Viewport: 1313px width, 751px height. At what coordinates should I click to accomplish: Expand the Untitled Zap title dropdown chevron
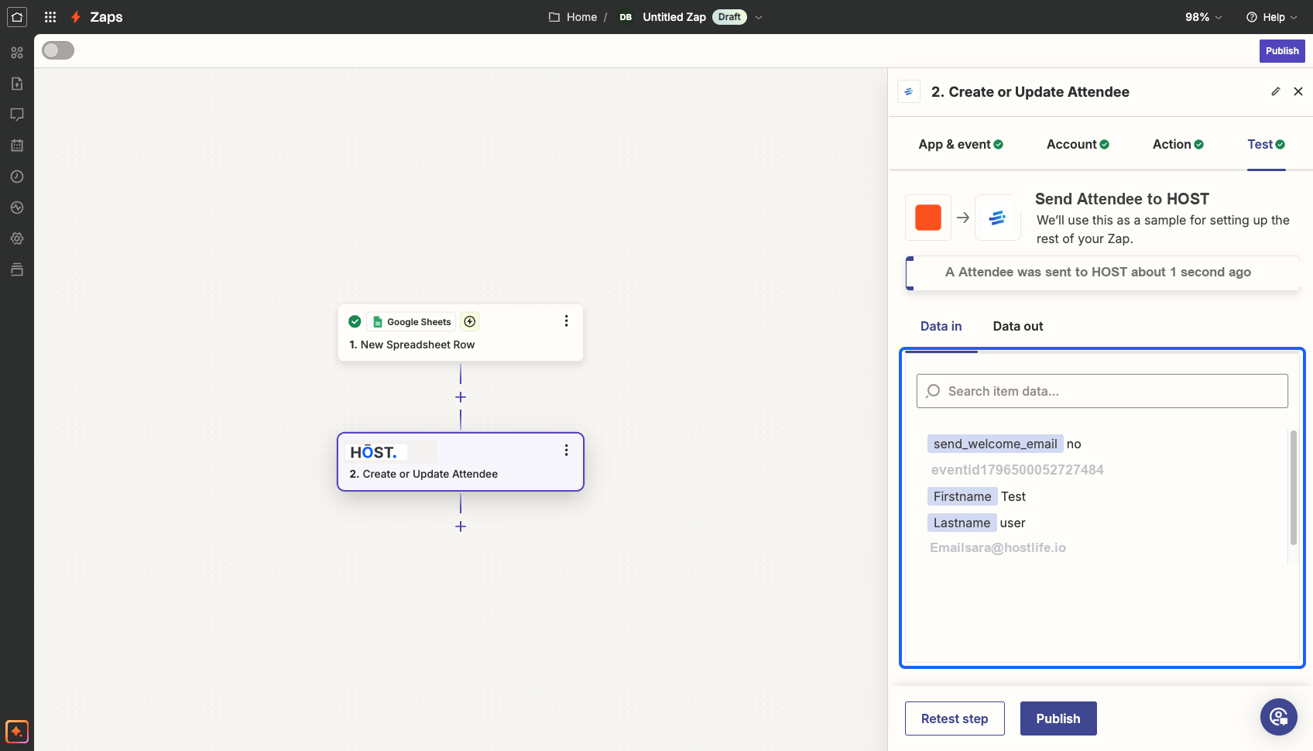click(759, 17)
